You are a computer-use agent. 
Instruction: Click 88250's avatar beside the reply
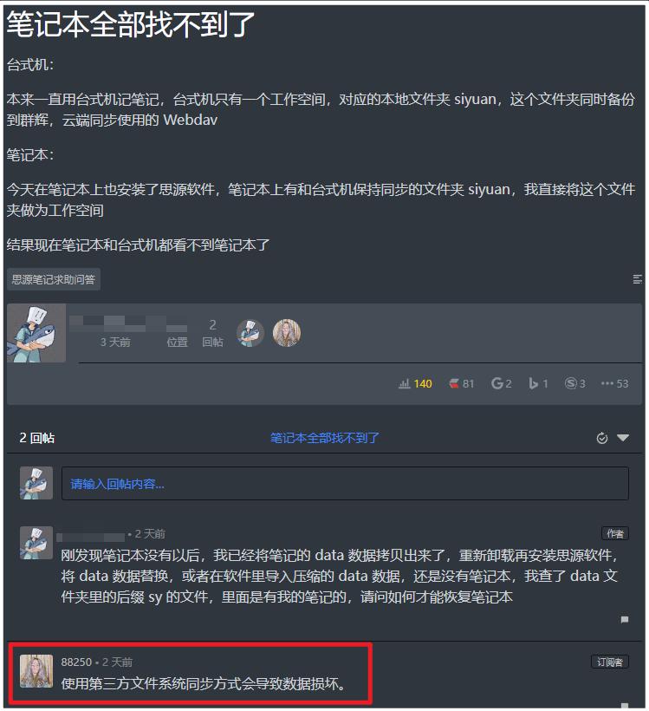click(x=36, y=671)
